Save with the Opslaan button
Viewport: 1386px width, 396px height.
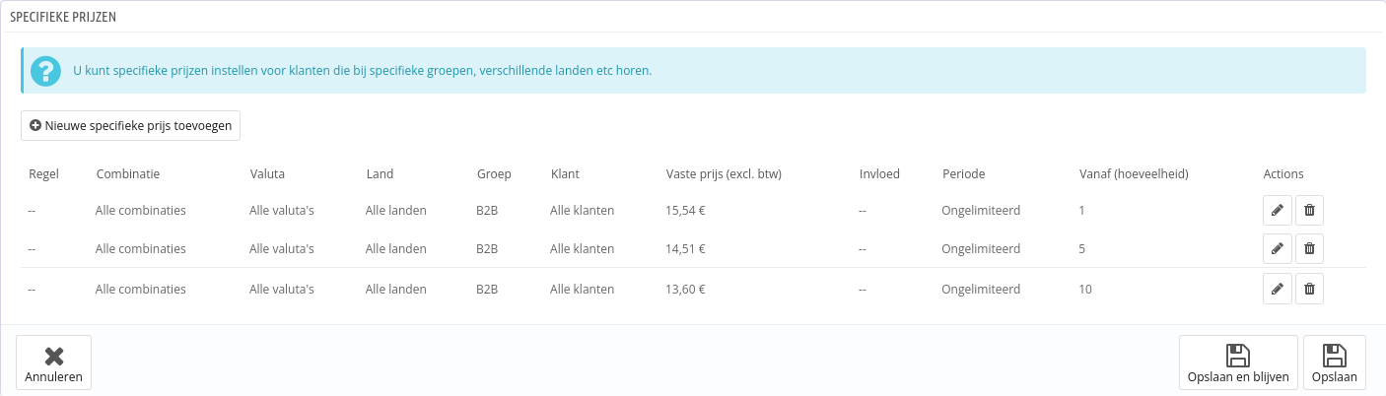1335,363
